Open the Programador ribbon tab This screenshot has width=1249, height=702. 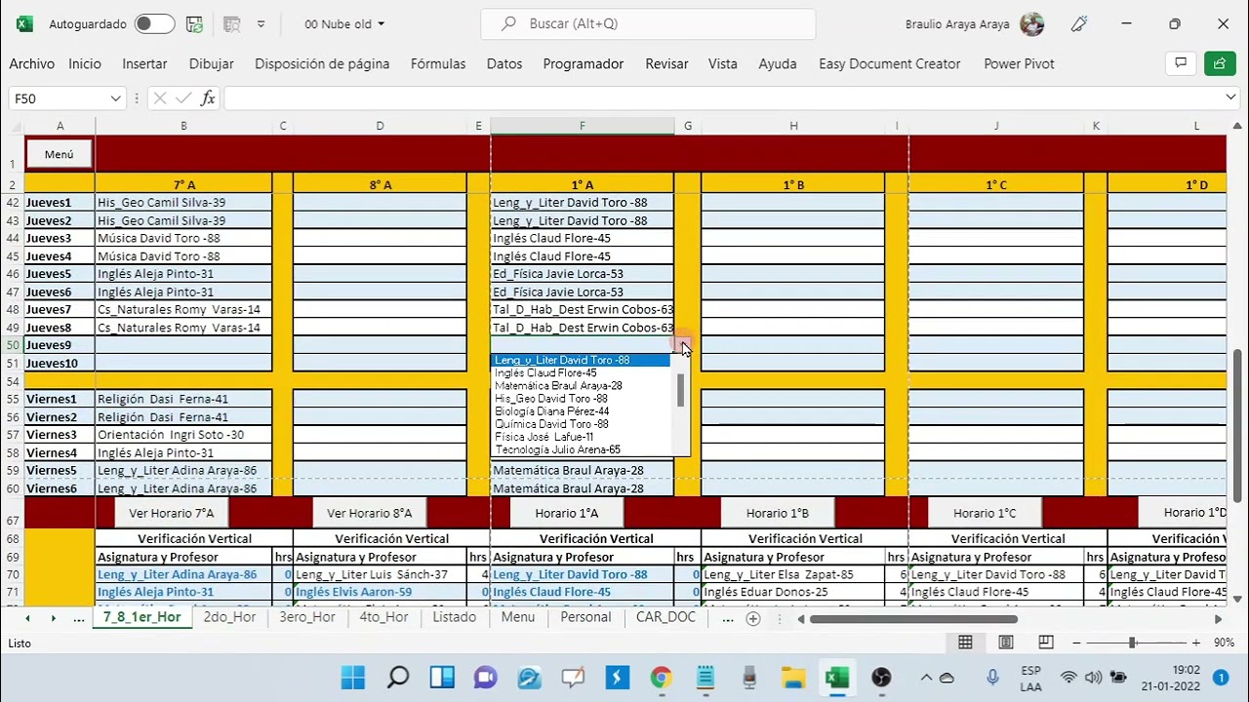(584, 63)
